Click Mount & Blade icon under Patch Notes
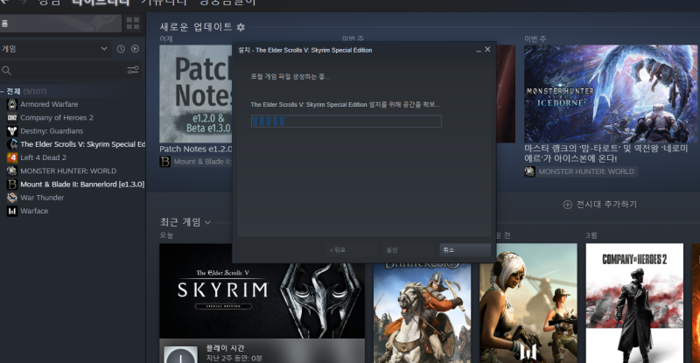This screenshot has width=700, height=363. [165, 162]
